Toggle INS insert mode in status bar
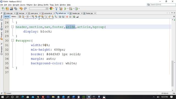This screenshot has width=176, height=99. pos(174,93)
